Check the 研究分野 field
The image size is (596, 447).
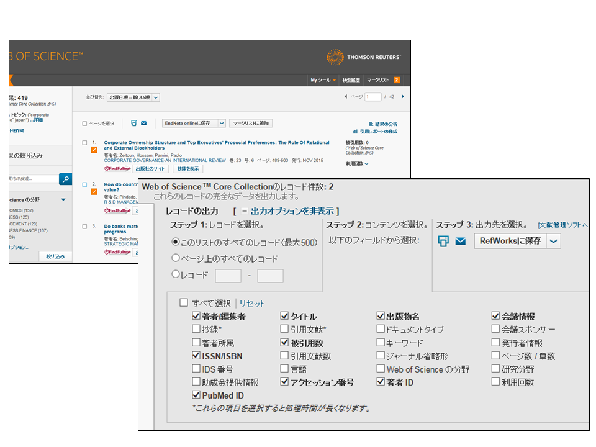click(495, 369)
